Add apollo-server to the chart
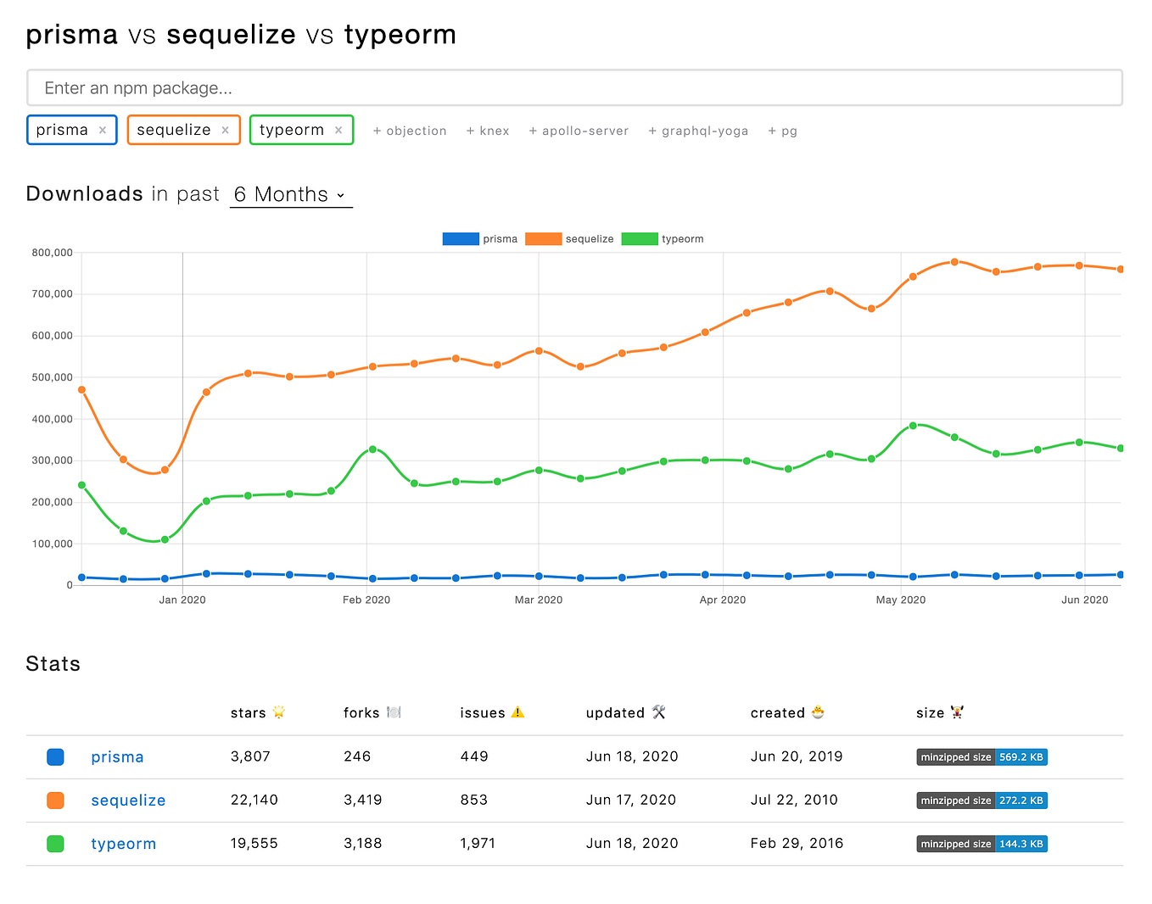The width and height of the screenshot is (1152, 904). point(579,131)
